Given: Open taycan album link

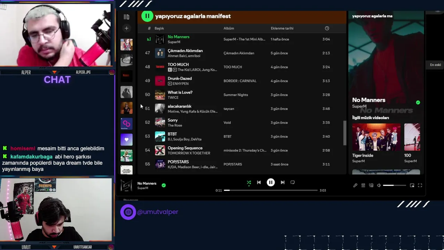Looking at the screenshot, I should click(229, 109).
